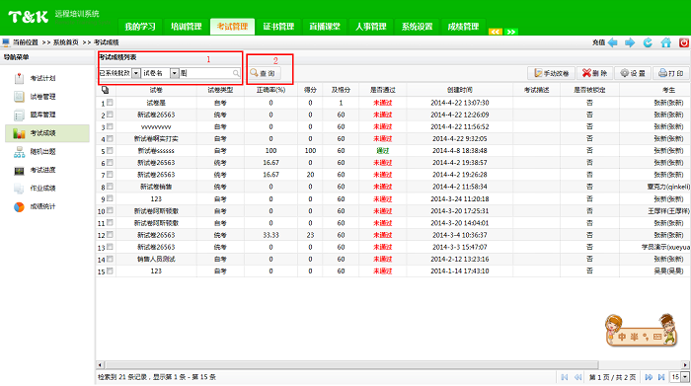
Task: Go to the next page icon
Action: [x=649, y=377]
